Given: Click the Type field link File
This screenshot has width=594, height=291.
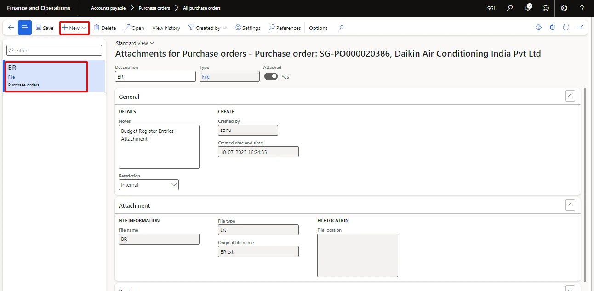Looking at the screenshot, I should point(206,77).
